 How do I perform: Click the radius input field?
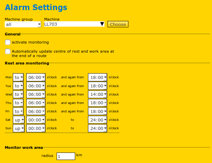pyautogui.click(x=66, y=156)
